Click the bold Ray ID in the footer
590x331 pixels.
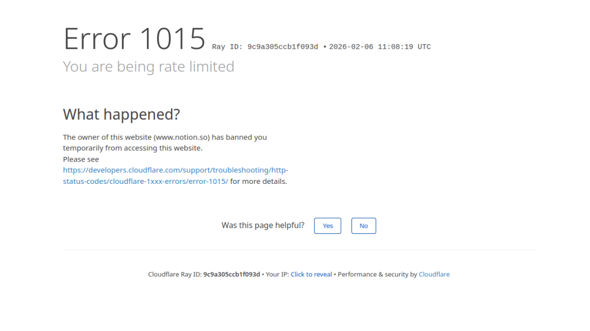232,275
